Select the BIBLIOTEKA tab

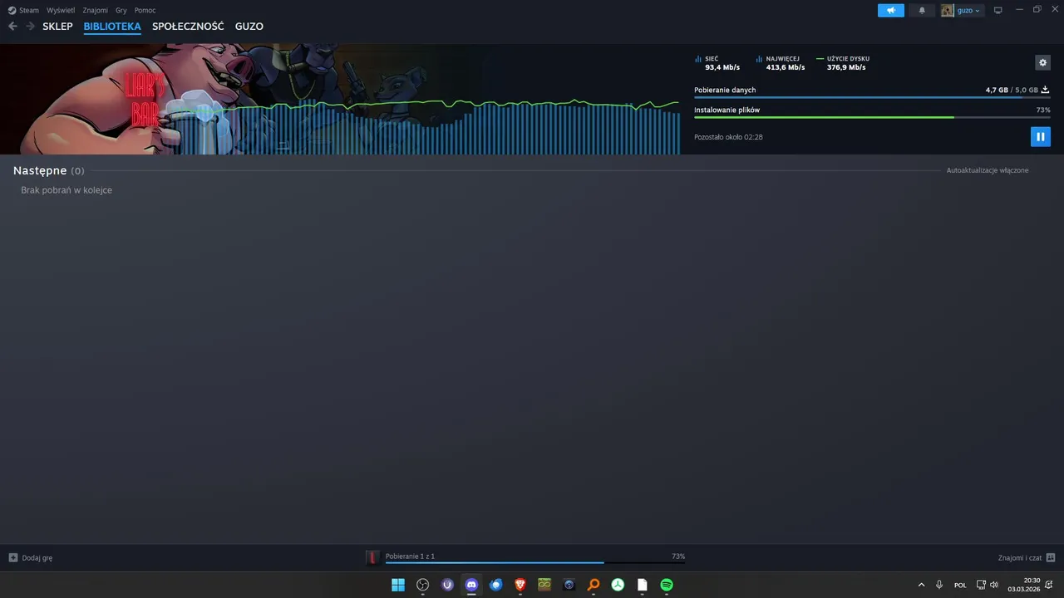[x=112, y=27]
